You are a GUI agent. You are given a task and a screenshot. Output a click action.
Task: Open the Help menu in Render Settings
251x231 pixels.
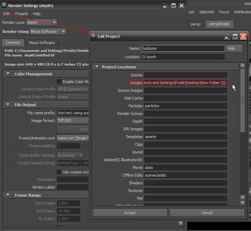pos(36,14)
